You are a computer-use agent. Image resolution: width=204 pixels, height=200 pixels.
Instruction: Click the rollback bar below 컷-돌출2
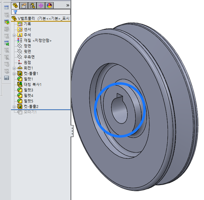pos(41,109)
